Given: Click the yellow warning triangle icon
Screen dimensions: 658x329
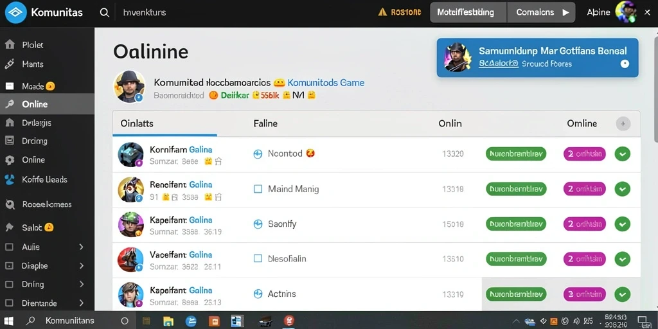Looking at the screenshot, I should pyautogui.click(x=382, y=12).
